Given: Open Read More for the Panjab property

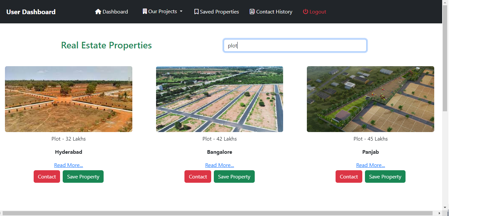Looking at the screenshot, I should point(371,165).
